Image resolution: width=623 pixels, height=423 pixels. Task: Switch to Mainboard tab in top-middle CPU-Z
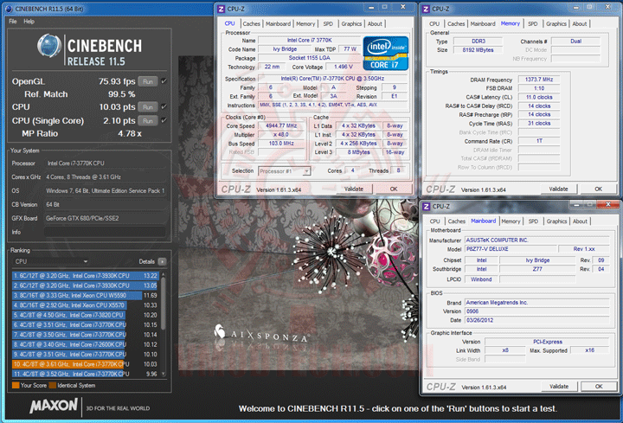pyautogui.click(x=278, y=24)
